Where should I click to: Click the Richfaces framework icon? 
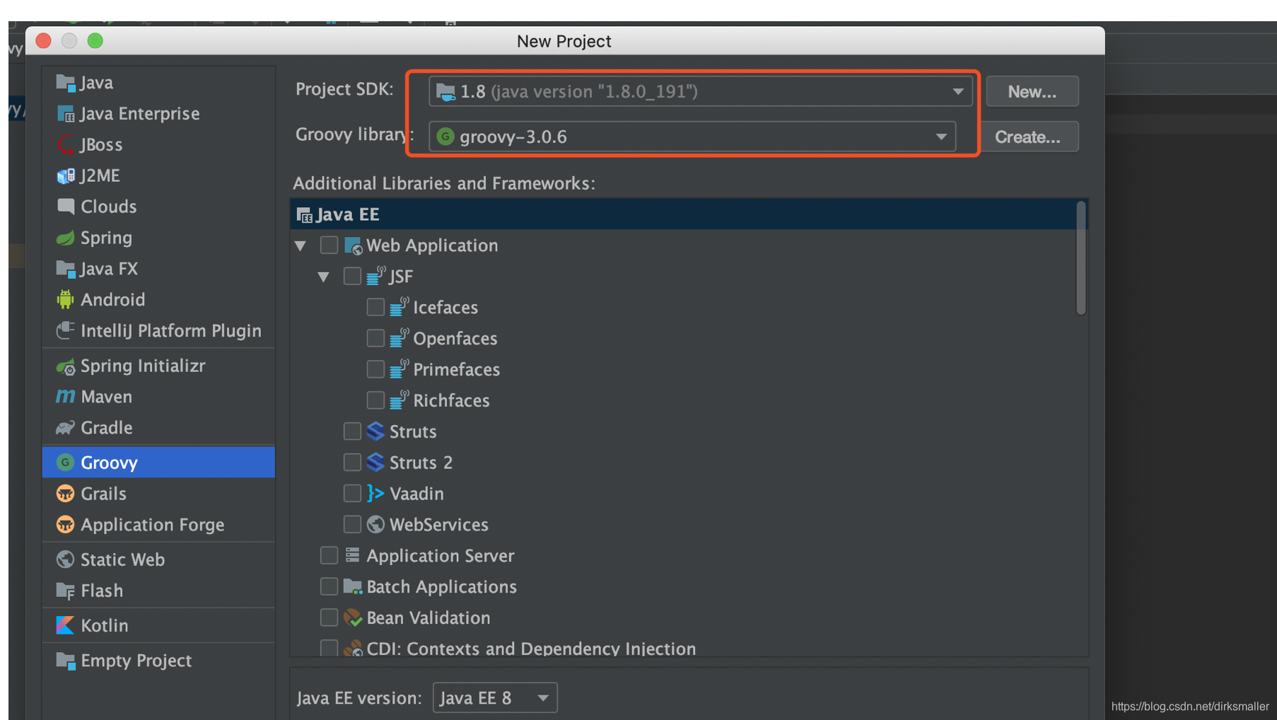pyautogui.click(x=399, y=400)
